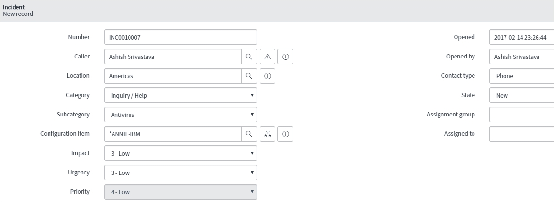Click into the Number field INC0010007
The image size is (554, 203).
[x=180, y=37]
